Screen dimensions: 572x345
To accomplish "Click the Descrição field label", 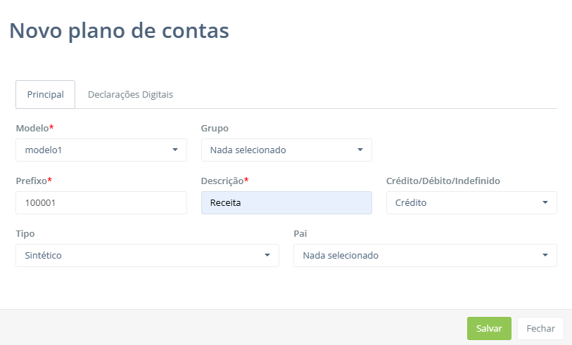I will (x=222, y=181).
